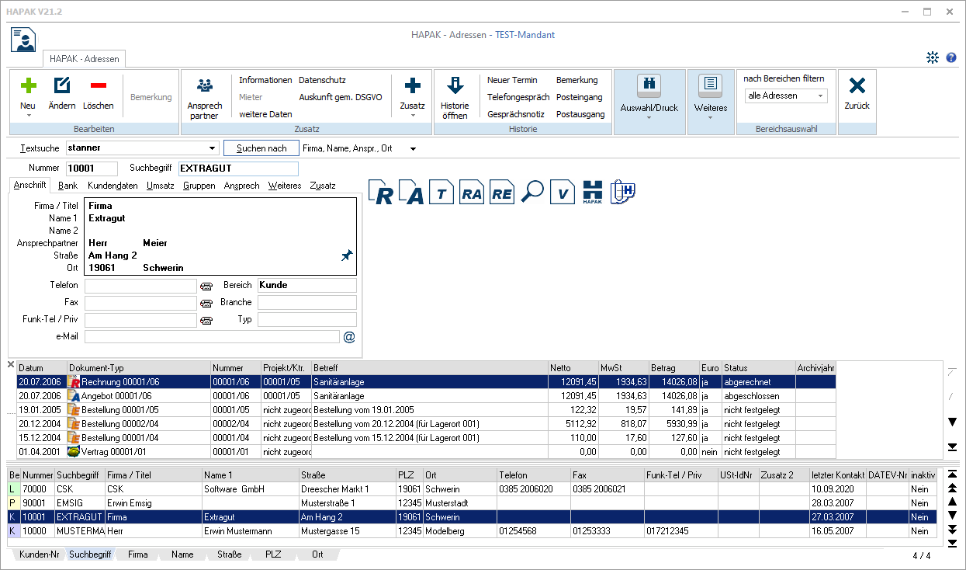Expand the Zusatz ribbon dropdown arrow

pyautogui.click(x=412, y=116)
